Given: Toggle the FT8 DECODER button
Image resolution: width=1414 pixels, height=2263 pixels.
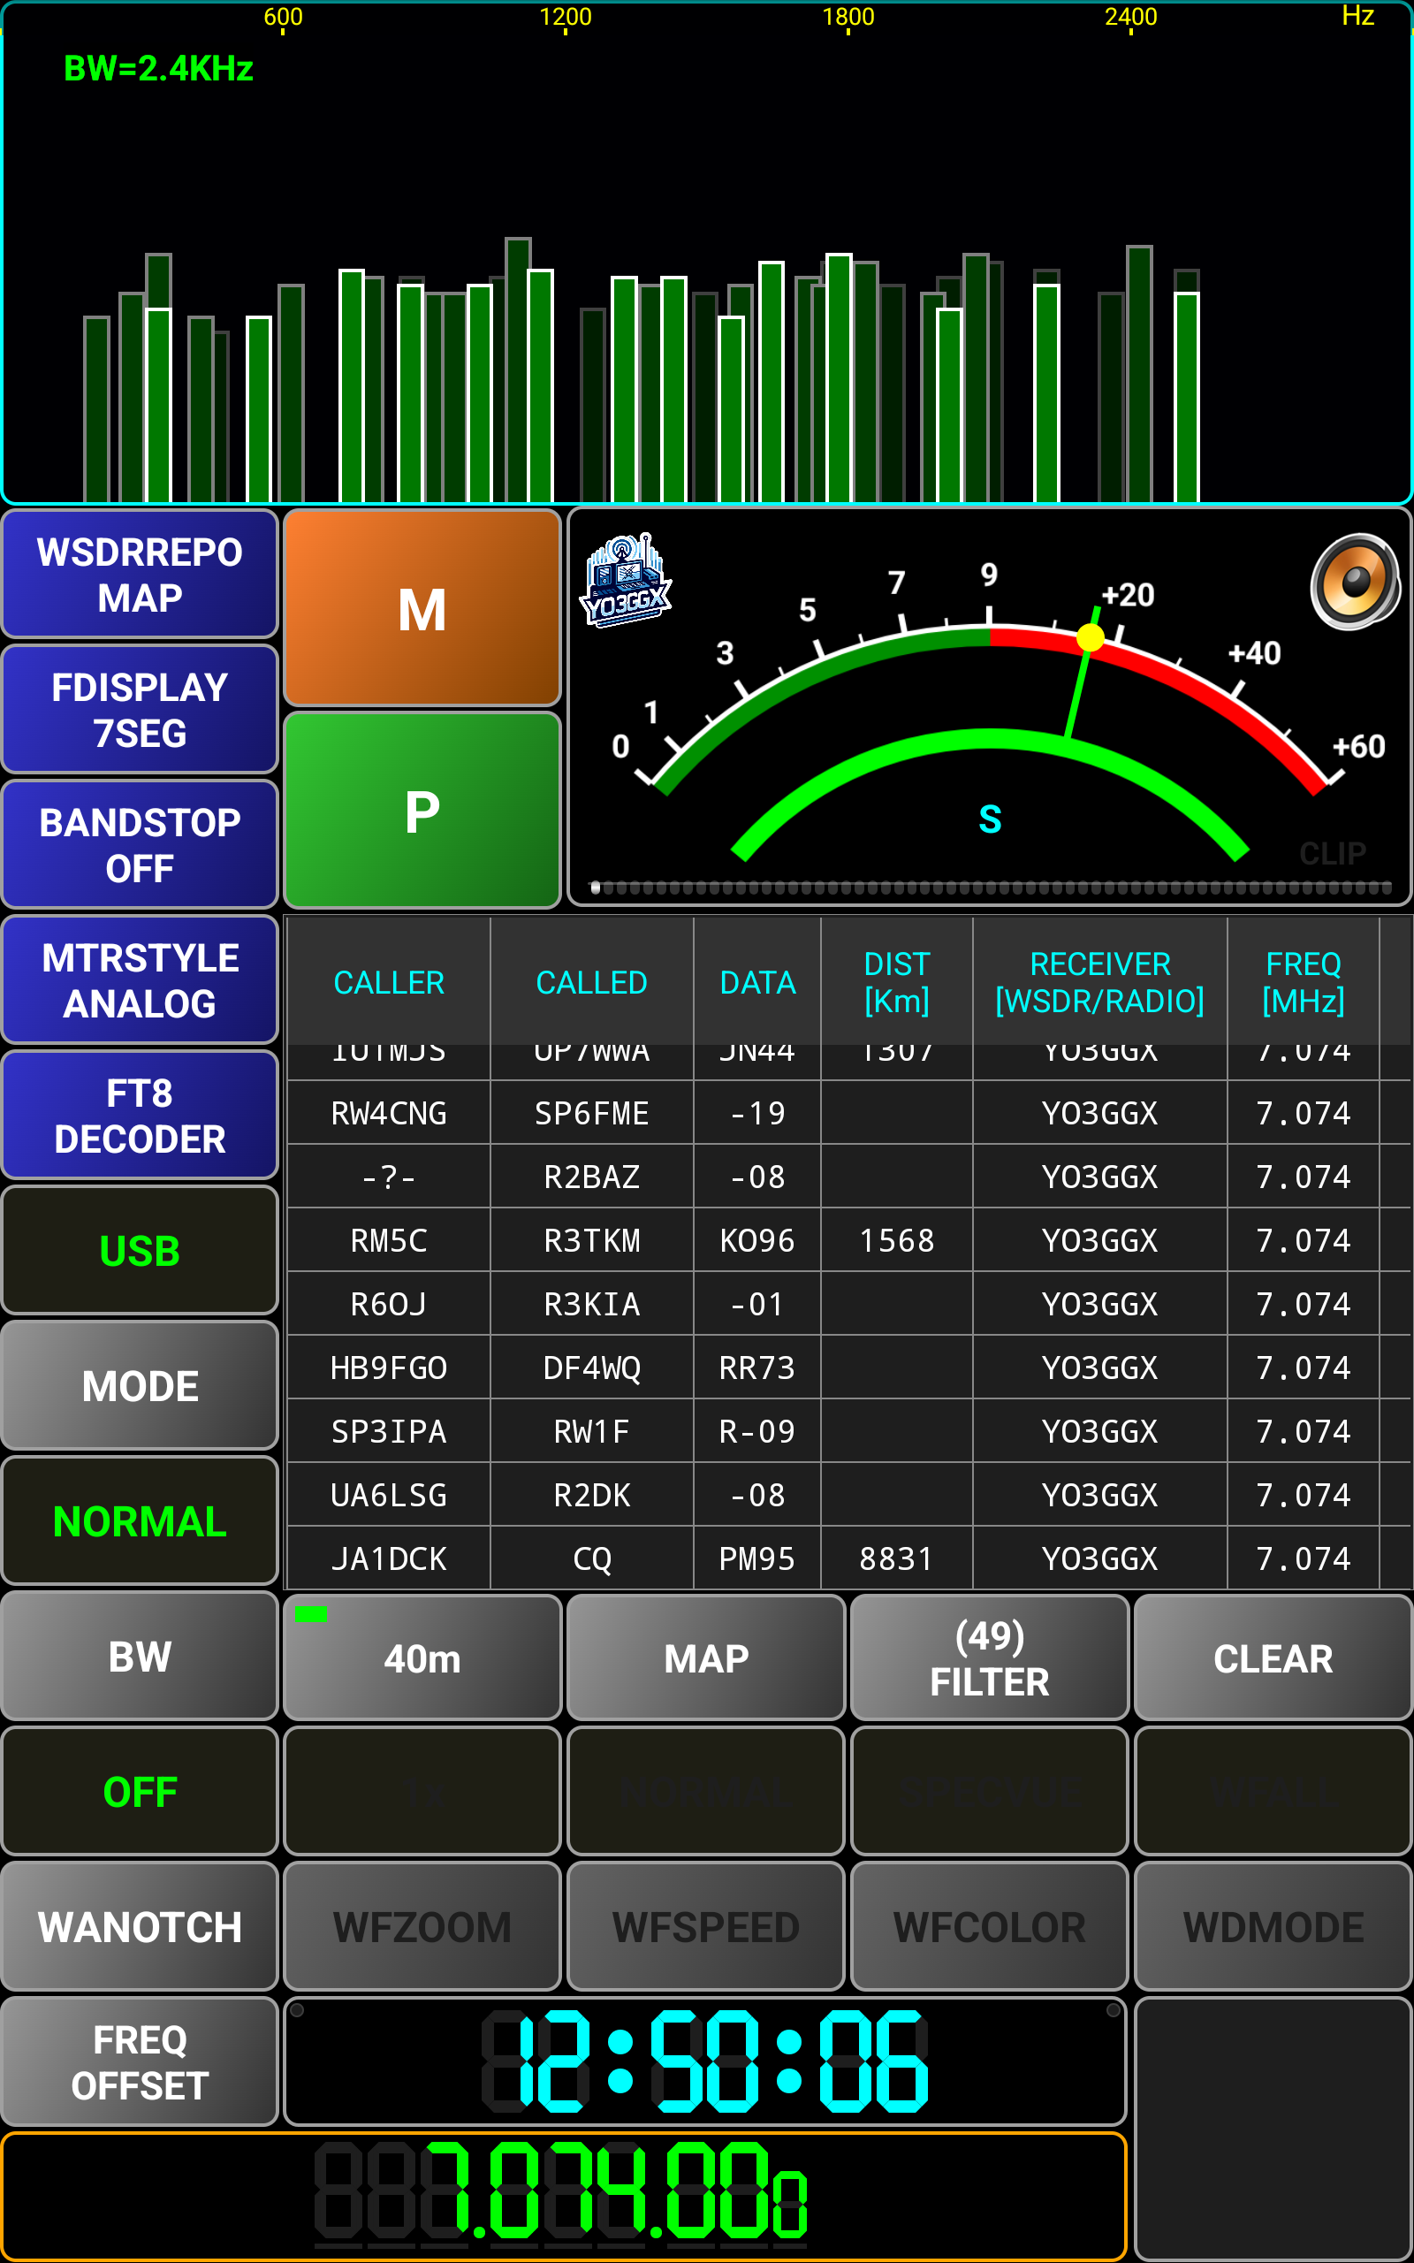Looking at the screenshot, I should coord(141,1116).
